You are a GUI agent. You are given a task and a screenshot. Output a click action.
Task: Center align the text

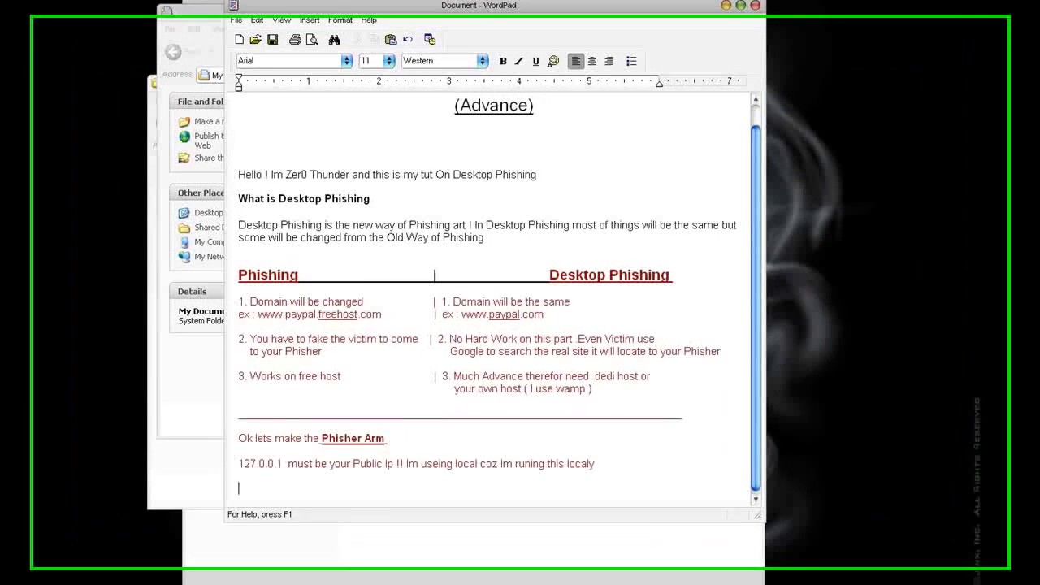[x=592, y=61]
